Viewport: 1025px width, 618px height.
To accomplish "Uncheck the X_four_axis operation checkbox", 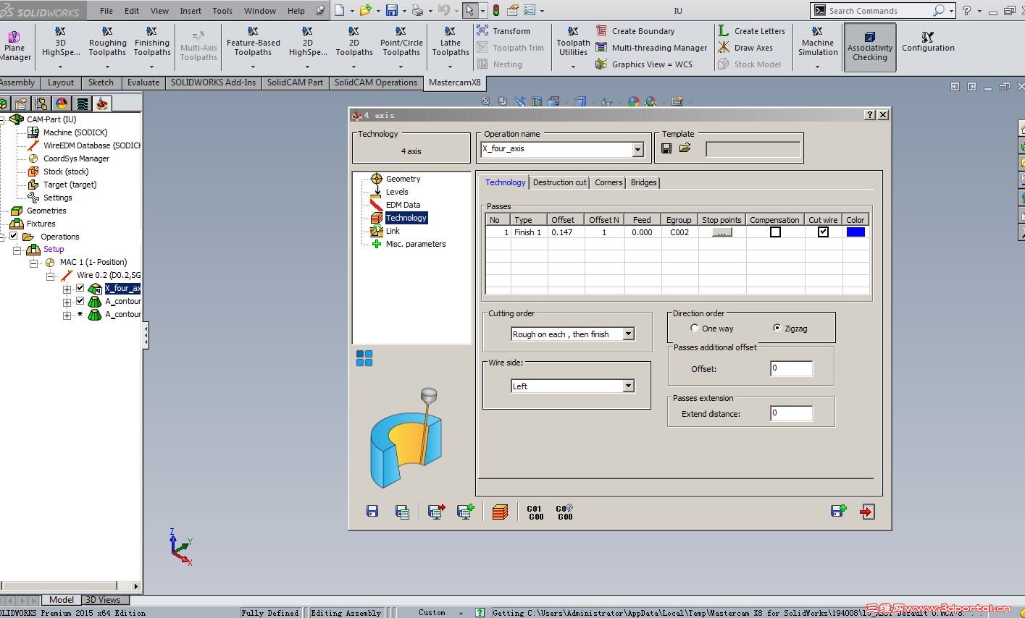I will (80, 288).
